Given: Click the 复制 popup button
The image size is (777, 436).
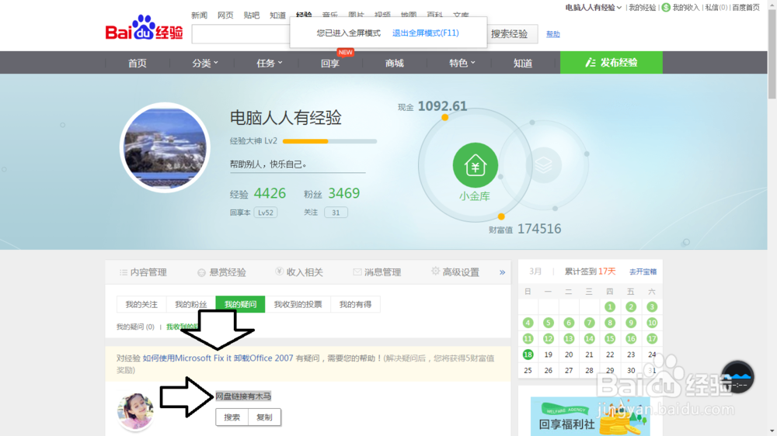Looking at the screenshot, I should (x=264, y=417).
